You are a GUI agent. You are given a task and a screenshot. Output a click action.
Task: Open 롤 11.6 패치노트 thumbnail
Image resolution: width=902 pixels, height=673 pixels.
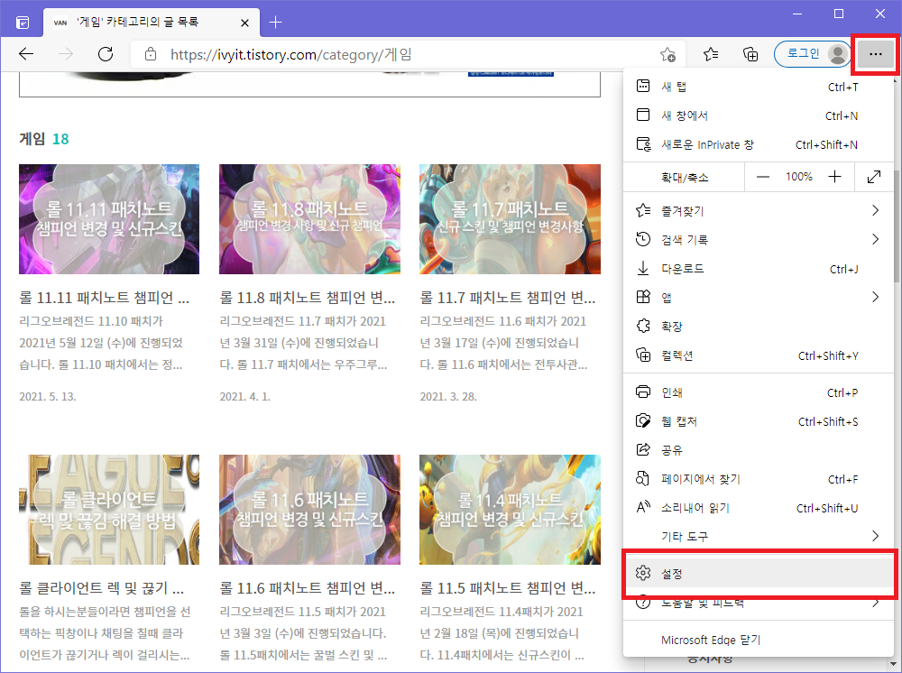pos(309,510)
